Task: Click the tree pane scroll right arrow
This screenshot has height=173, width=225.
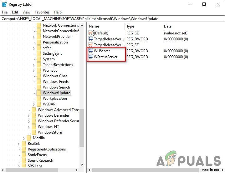Action: coord(77,170)
